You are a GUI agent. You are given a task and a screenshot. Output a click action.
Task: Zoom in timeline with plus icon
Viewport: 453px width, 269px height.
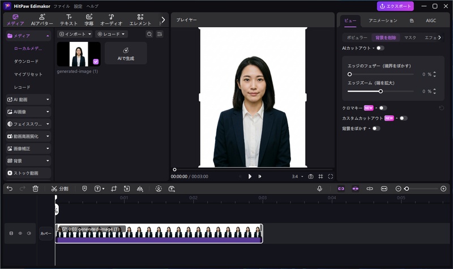pos(443,189)
